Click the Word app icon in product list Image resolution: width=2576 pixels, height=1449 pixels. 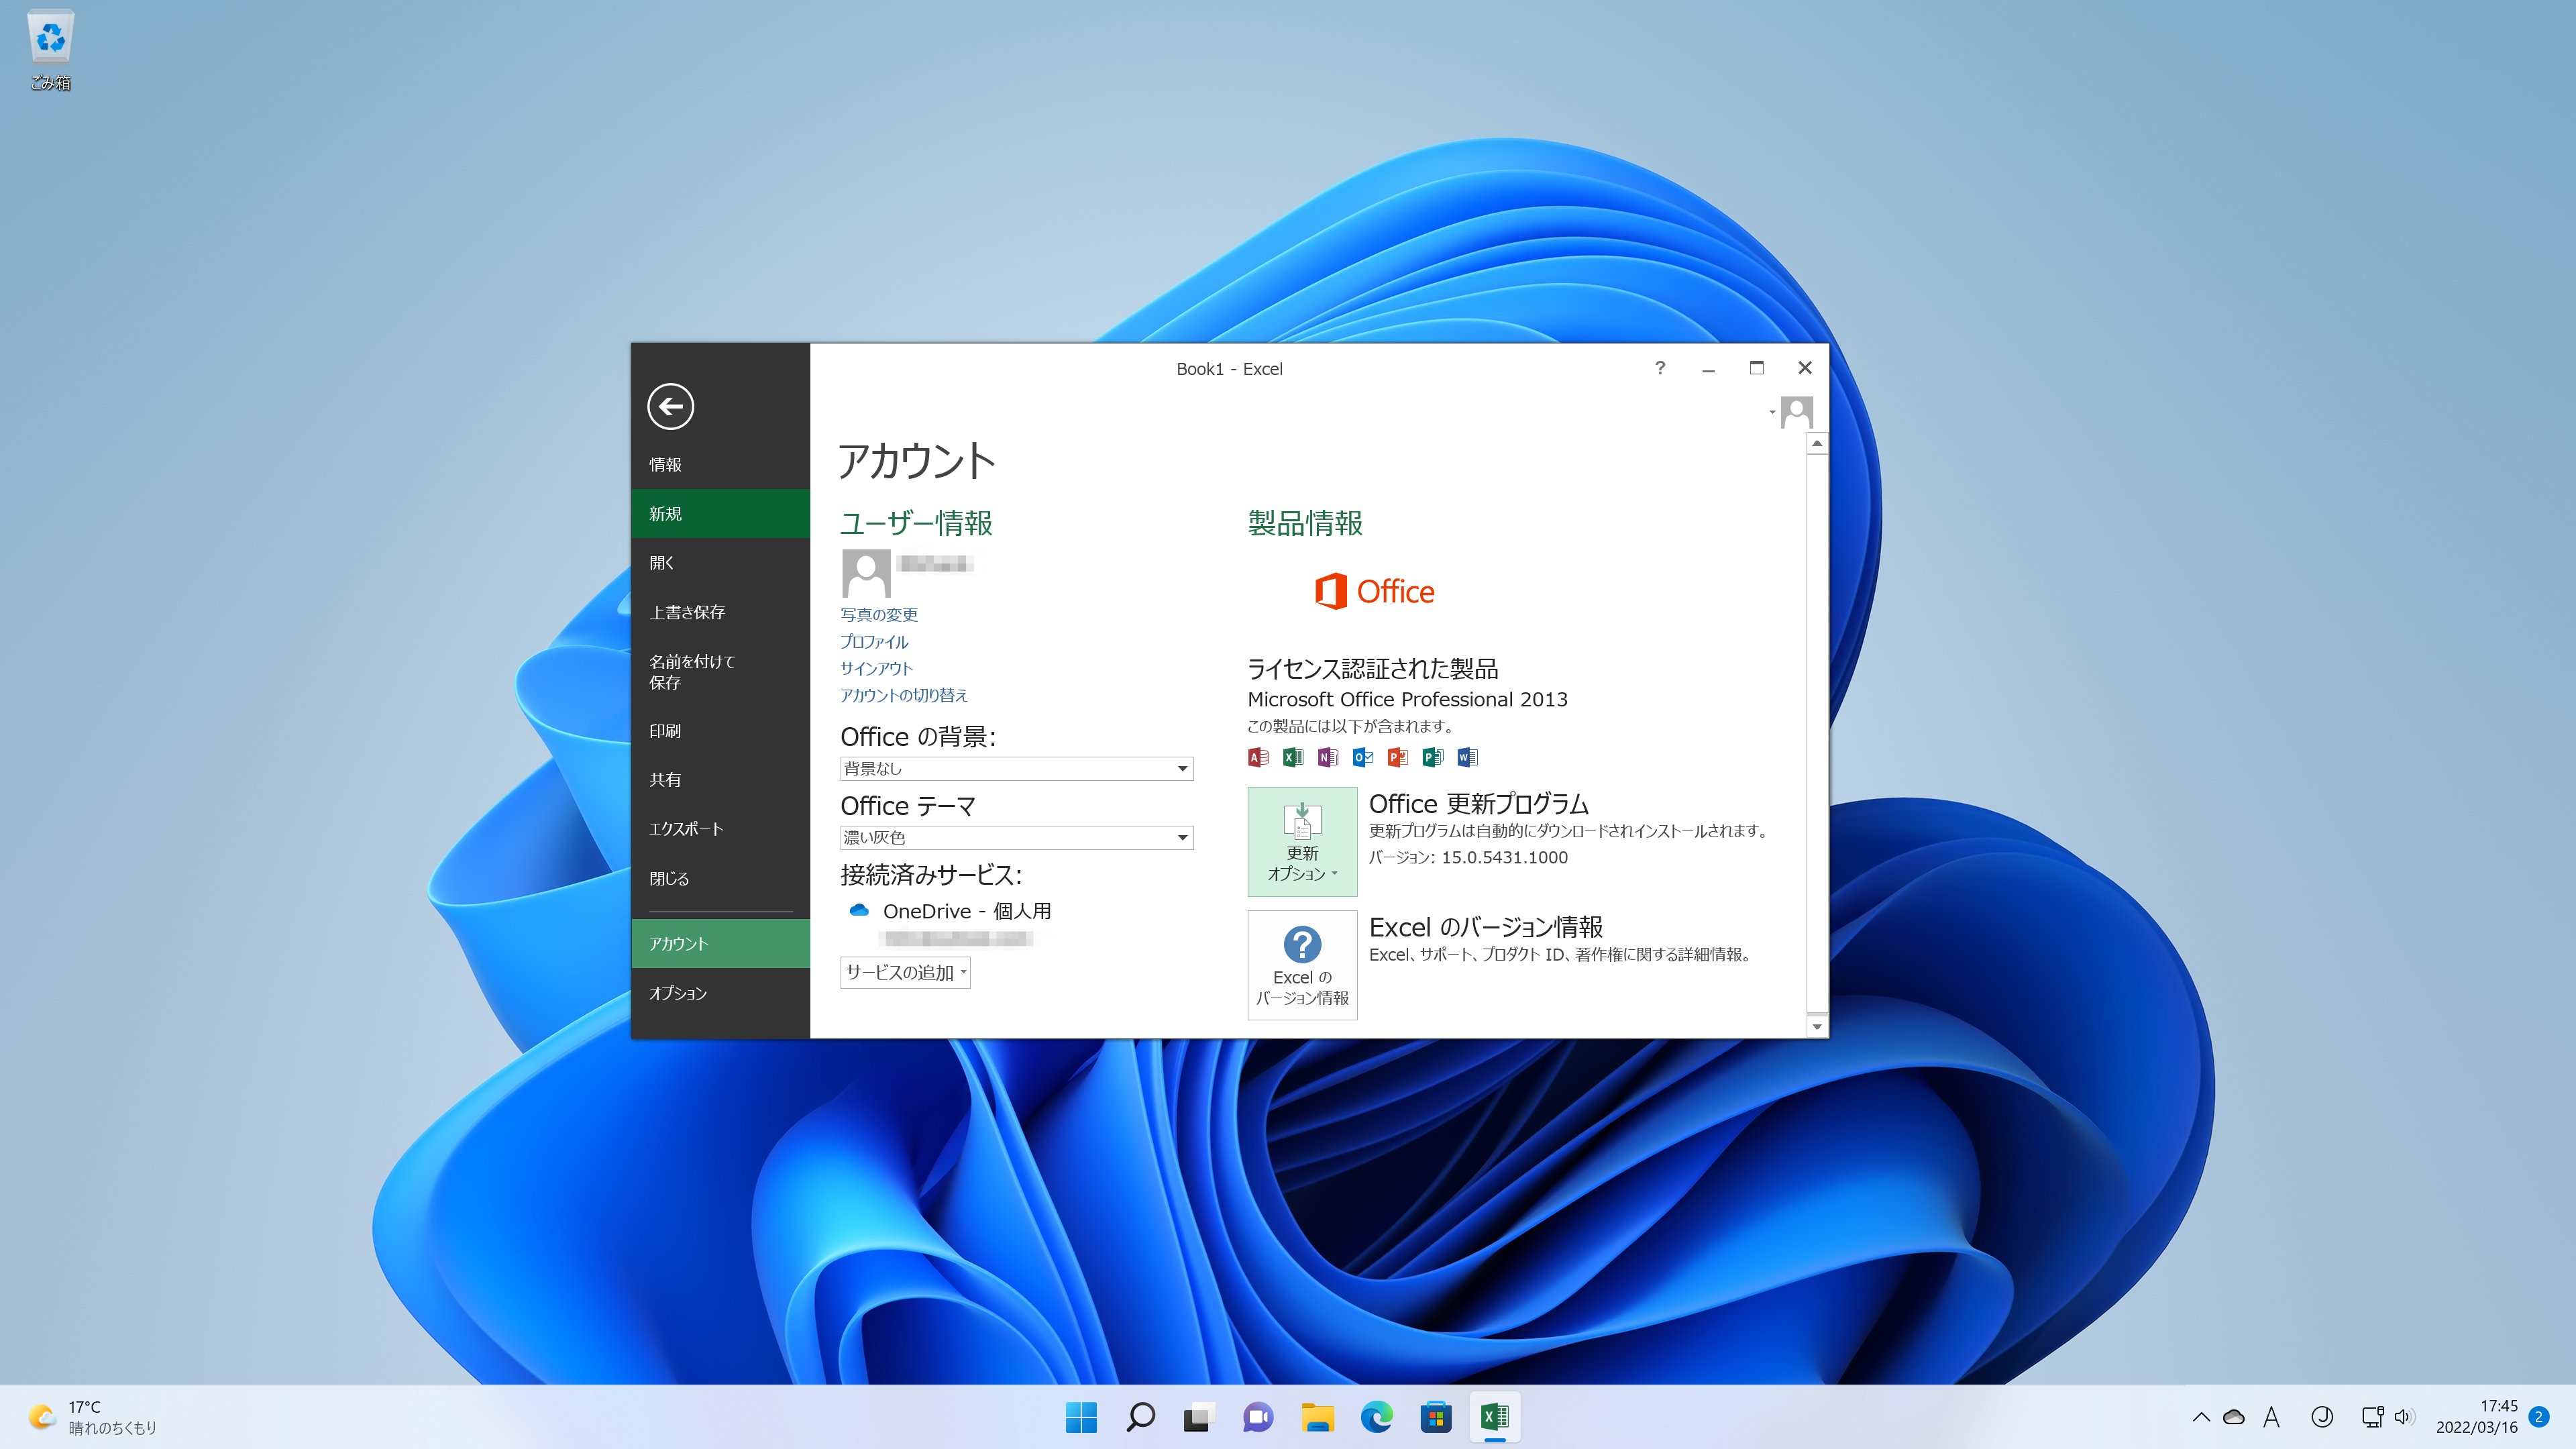(1468, 757)
